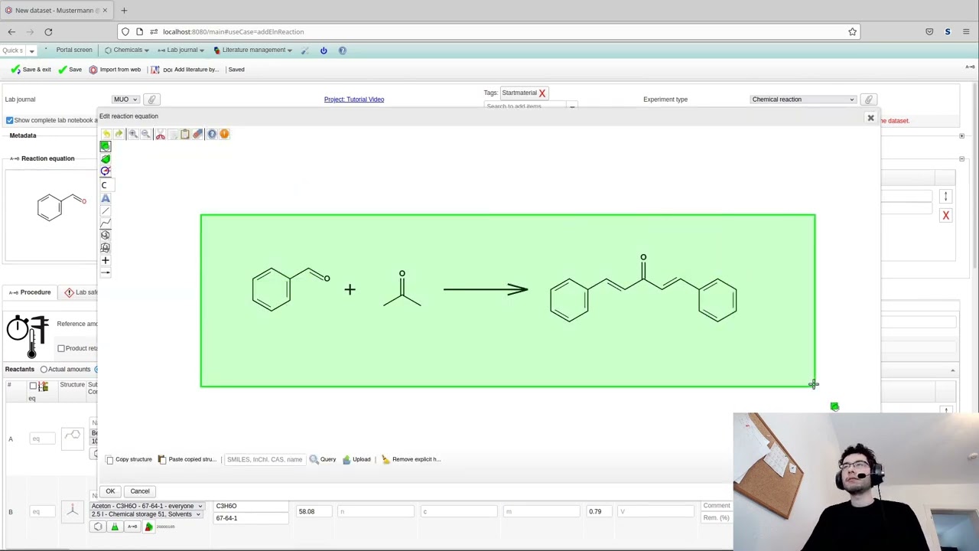Open the Literature management menu
The width and height of the screenshot is (979, 551).
[253, 50]
